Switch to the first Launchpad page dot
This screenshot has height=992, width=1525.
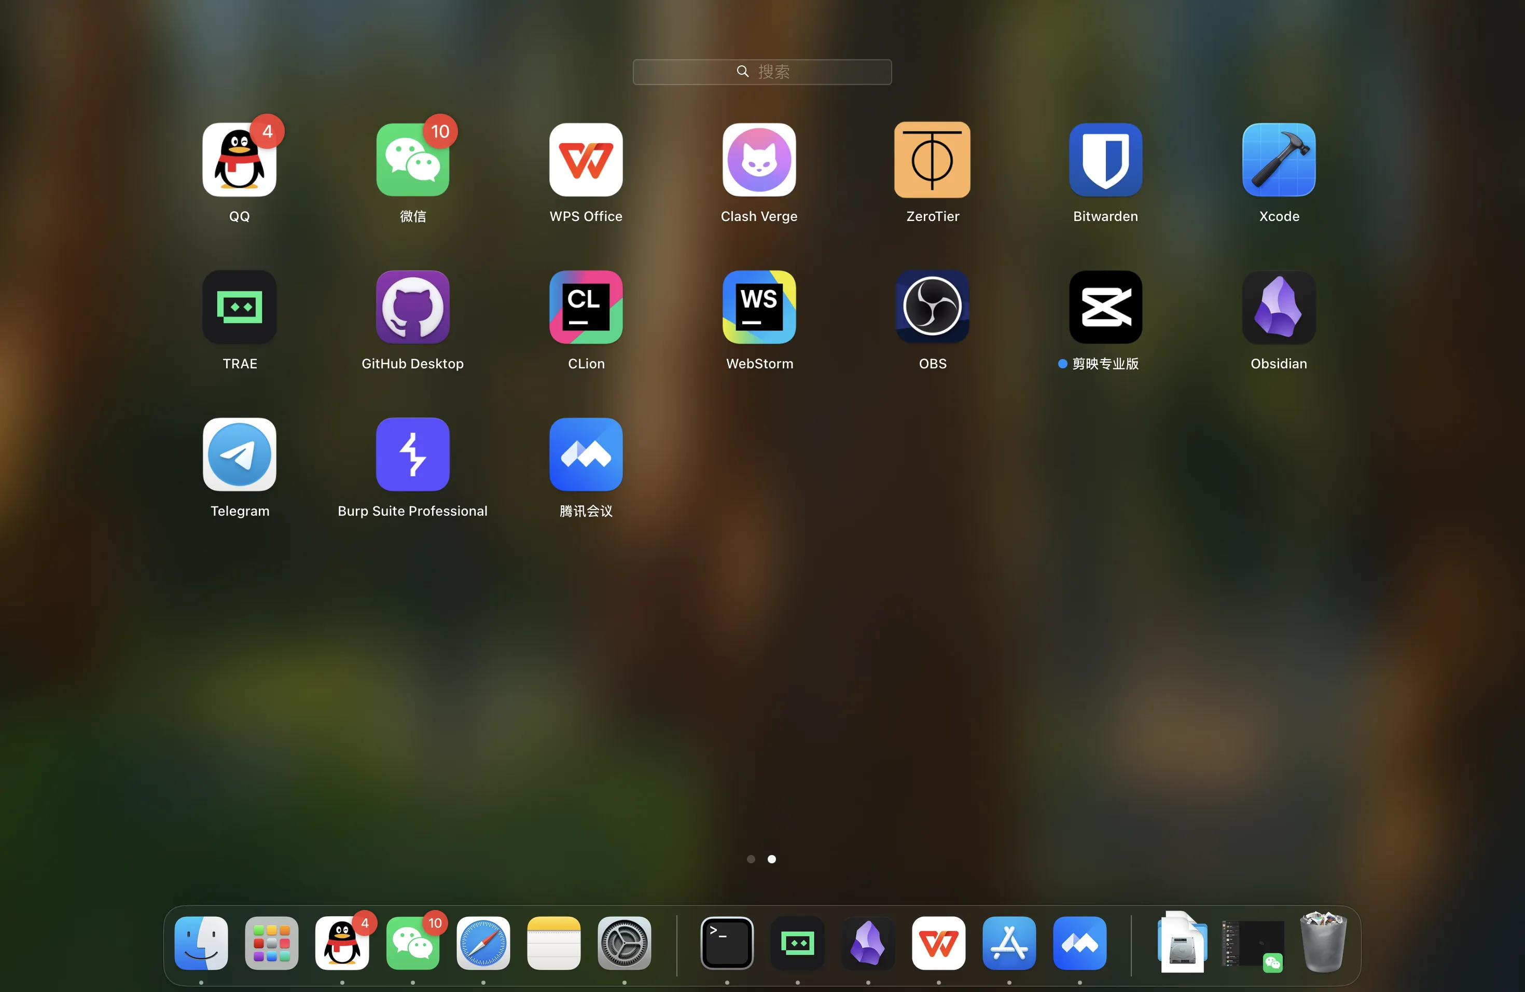[751, 859]
